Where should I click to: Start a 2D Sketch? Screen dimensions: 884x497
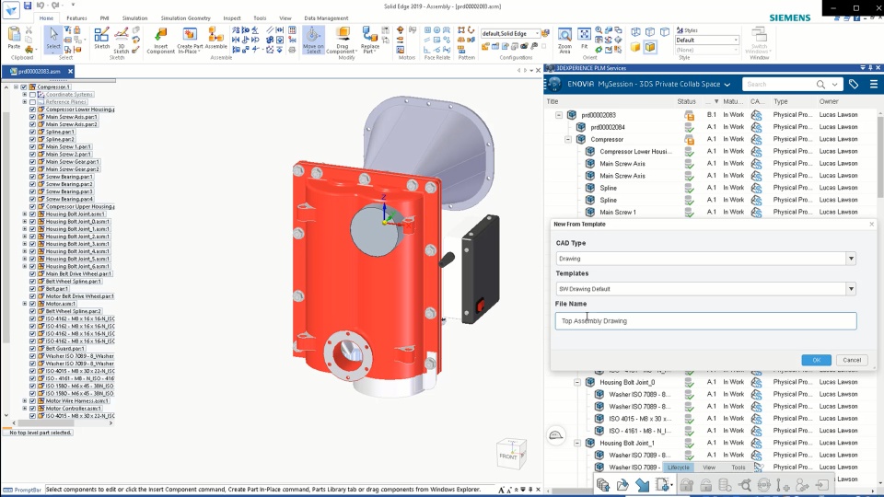point(102,38)
